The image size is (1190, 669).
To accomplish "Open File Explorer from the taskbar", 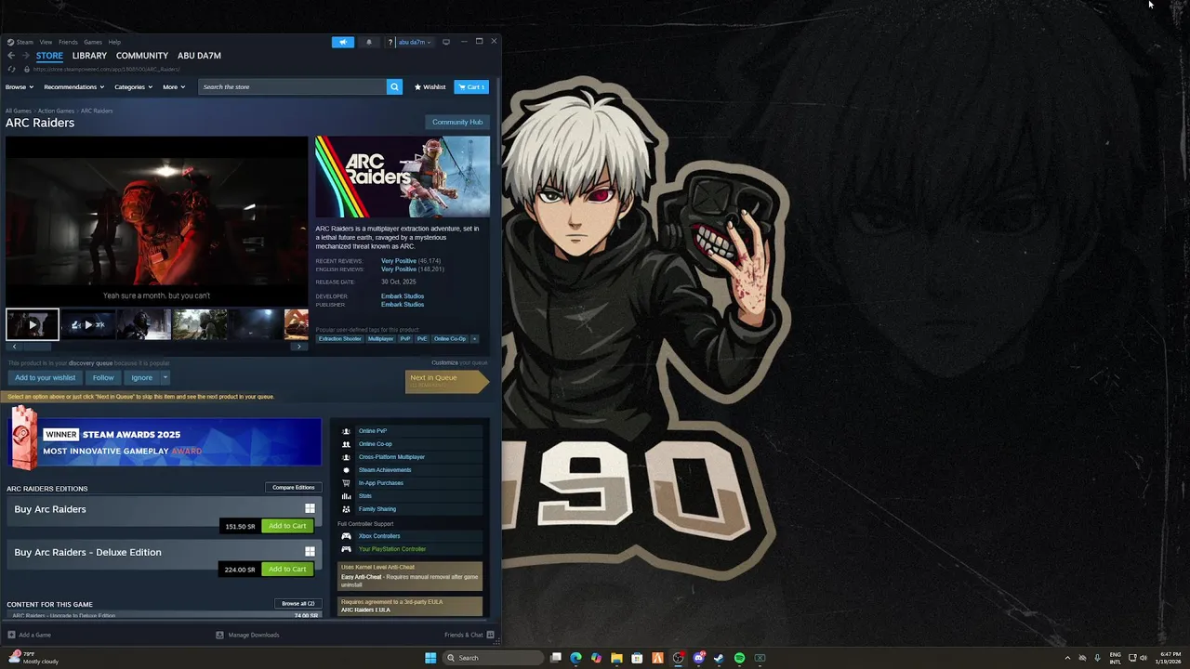I will pyautogui.click(x=616, y=658).
